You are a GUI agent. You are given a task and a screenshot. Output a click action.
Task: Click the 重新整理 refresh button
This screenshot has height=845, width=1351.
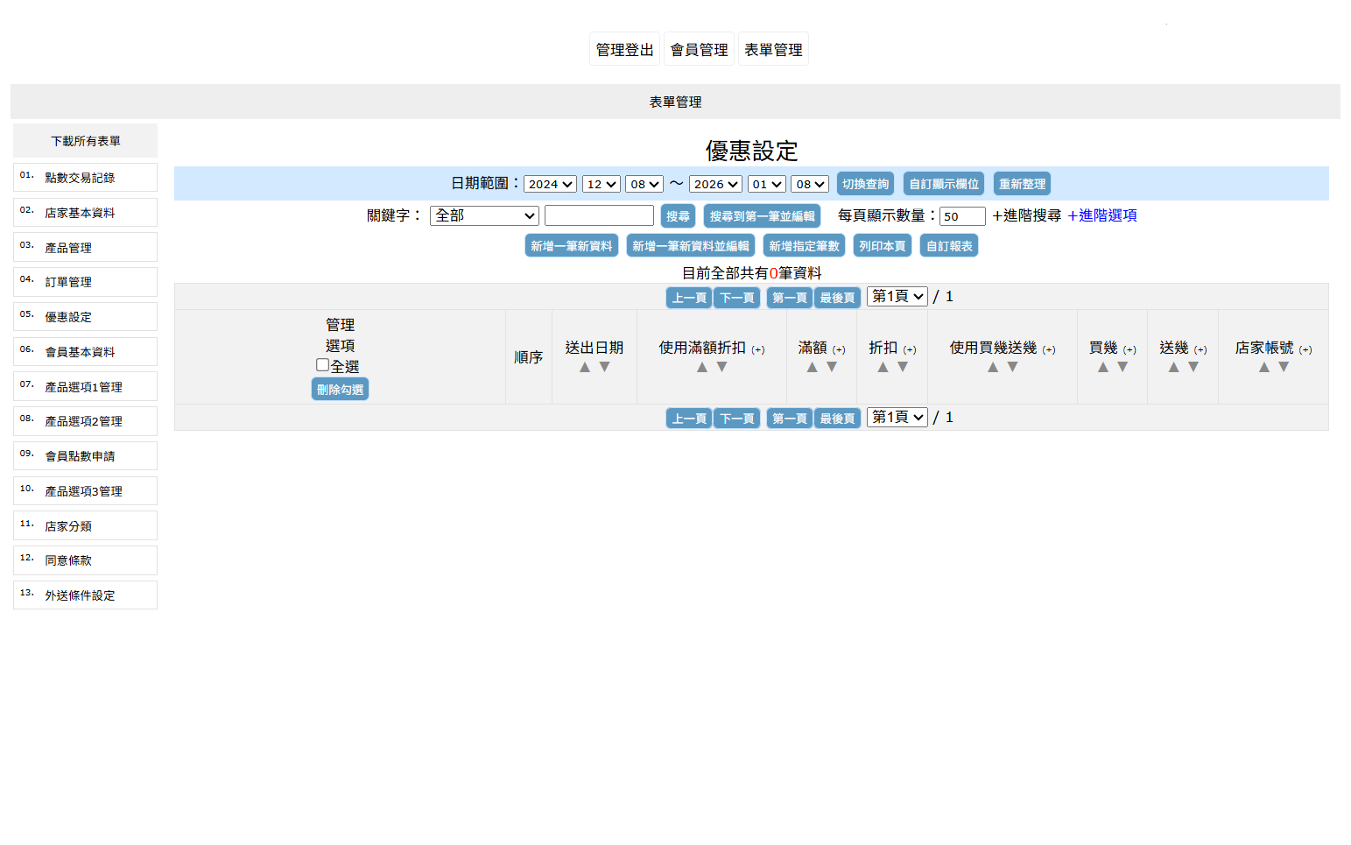tap(1022, 184)
